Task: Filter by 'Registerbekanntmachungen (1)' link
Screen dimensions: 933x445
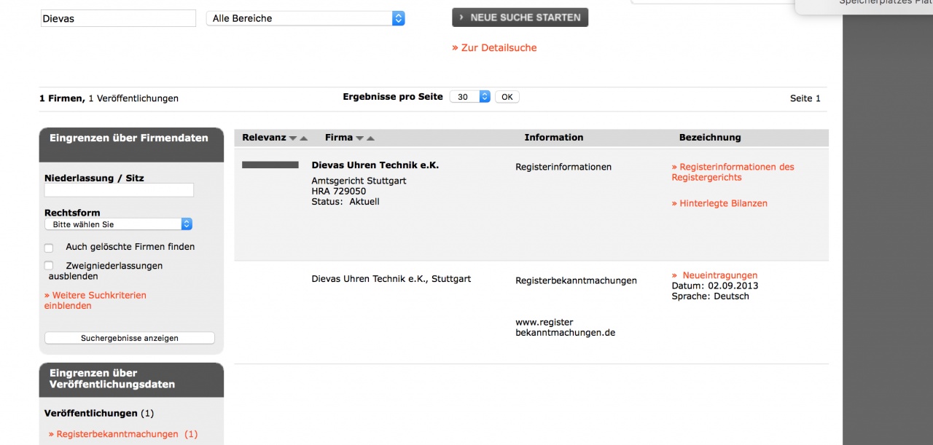Action: pos(123,434)
